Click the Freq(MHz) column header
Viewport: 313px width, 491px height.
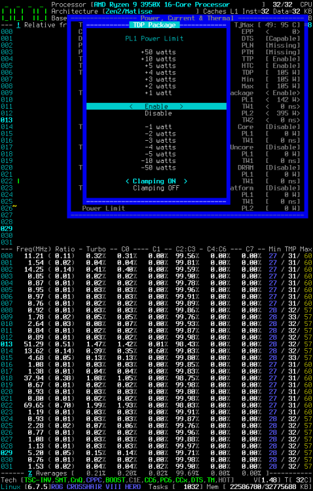[33, 249]
